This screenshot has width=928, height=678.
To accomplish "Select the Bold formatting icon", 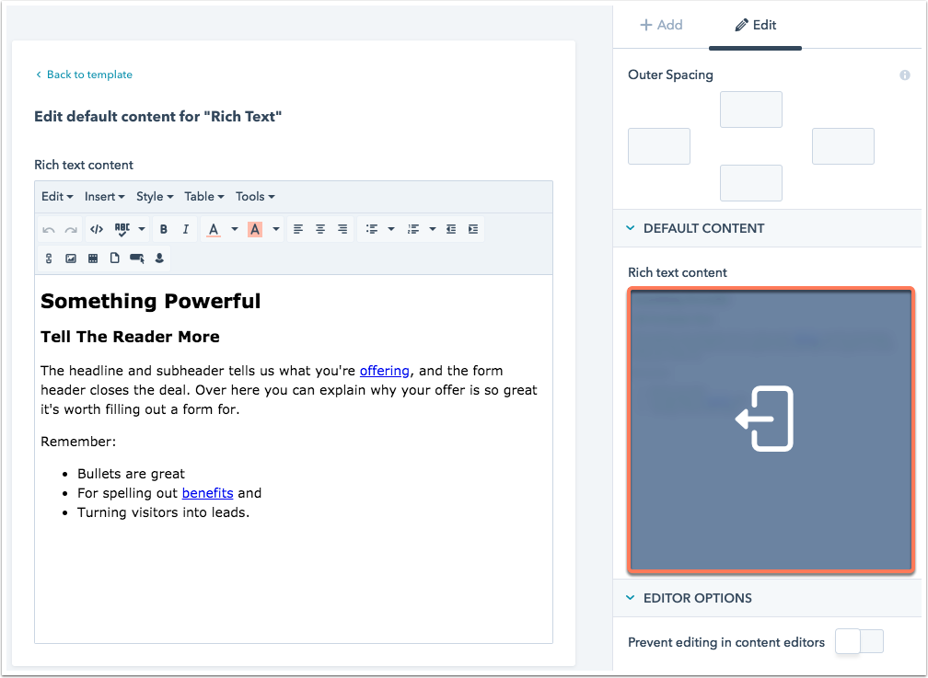I will (164, 229).
